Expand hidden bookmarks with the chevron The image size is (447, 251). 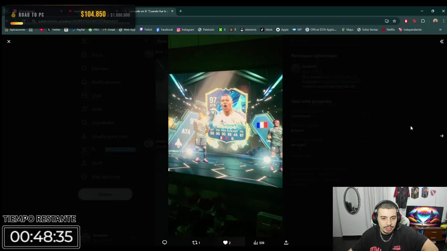440,30
